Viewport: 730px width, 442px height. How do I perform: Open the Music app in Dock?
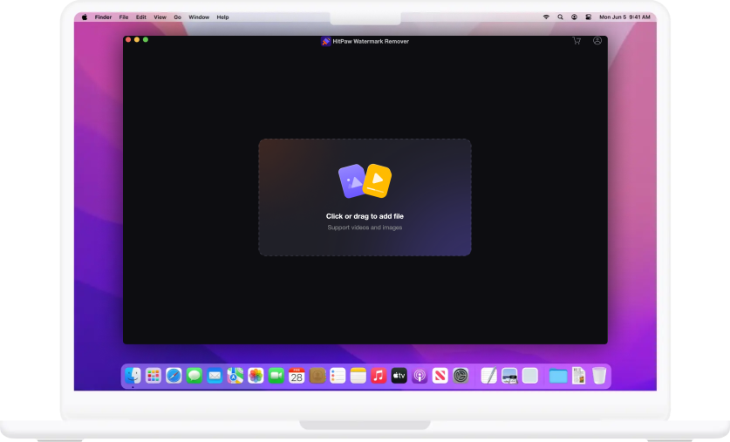point(379,376)
